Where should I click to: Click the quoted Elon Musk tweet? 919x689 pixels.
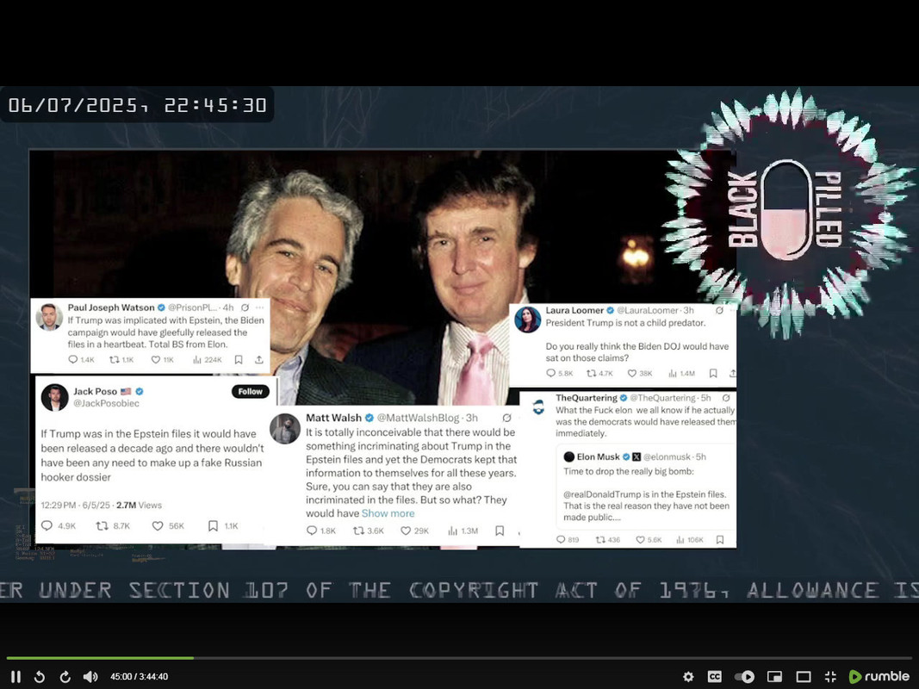(x=646, y=487)
